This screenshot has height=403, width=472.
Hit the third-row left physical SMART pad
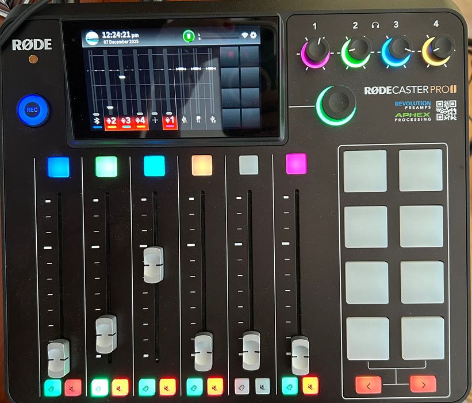click(x=367, y=283)
